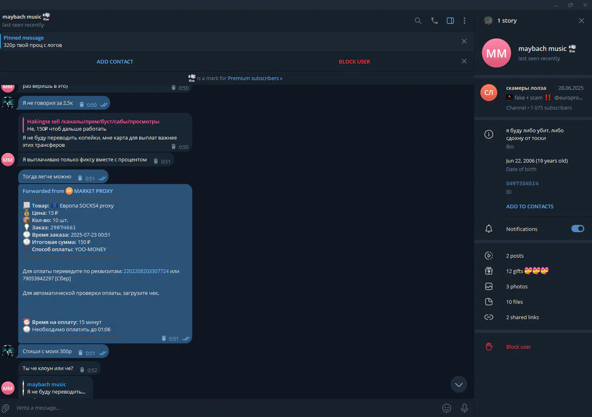
Task: Copy the user ID 5497354514
Action: (x=522, y=184)
